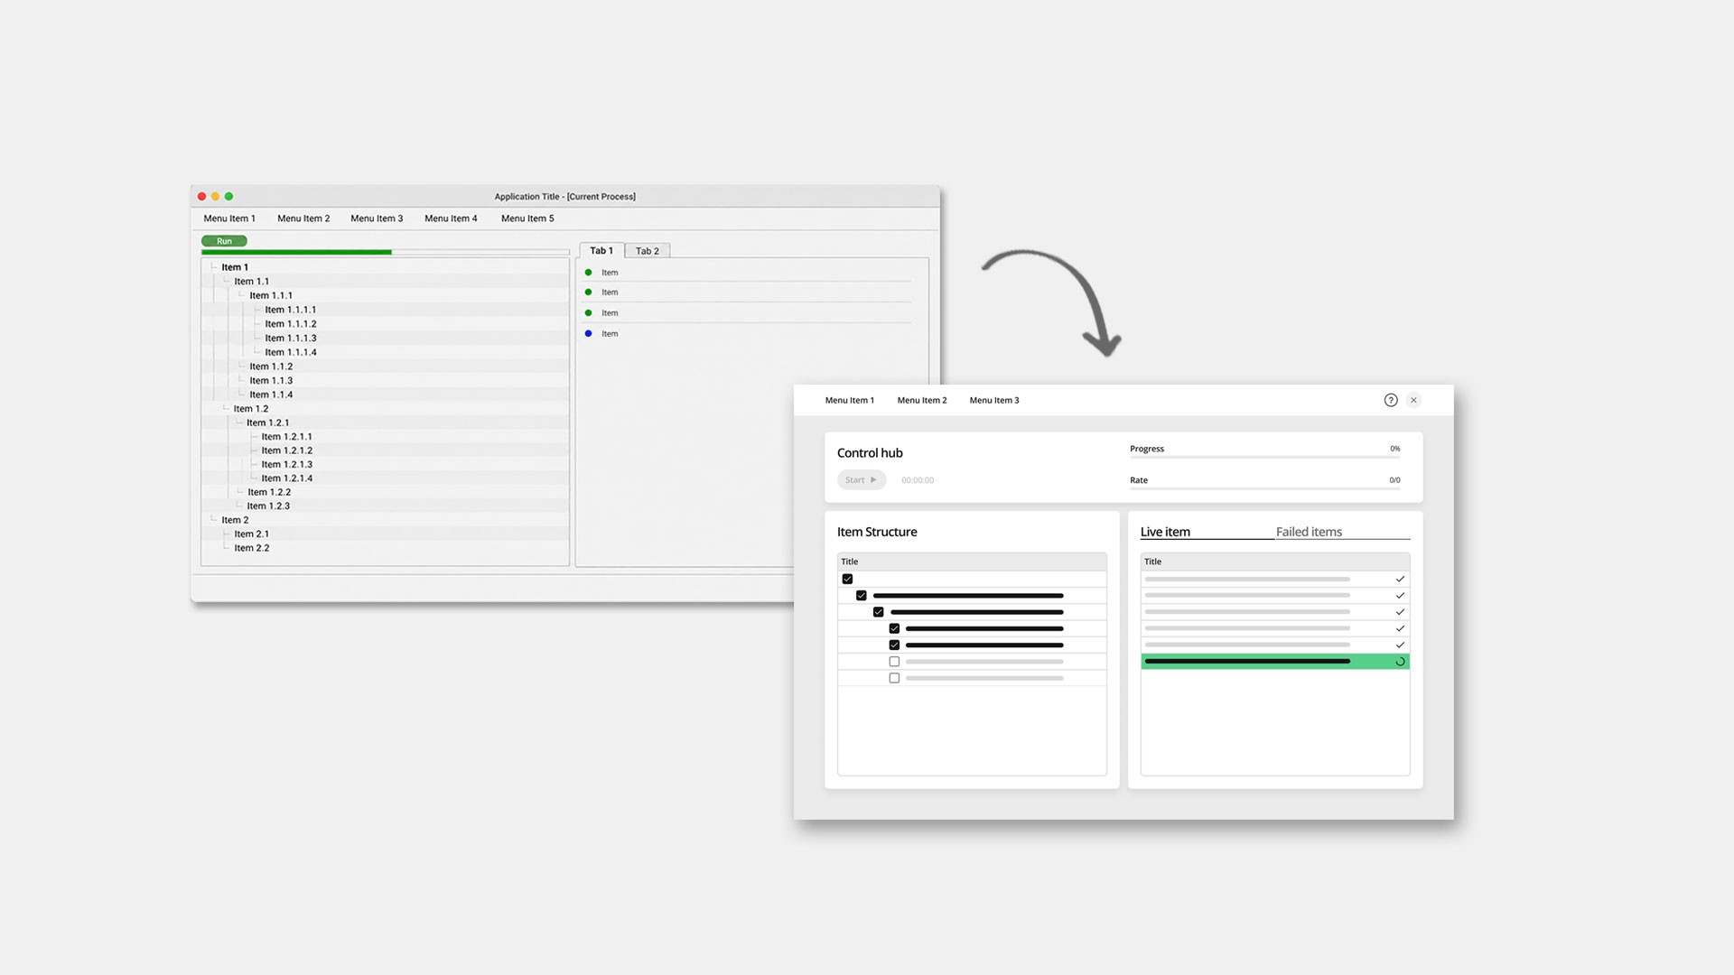Click first checkmark icon in Live item list

coord(1400,579)
